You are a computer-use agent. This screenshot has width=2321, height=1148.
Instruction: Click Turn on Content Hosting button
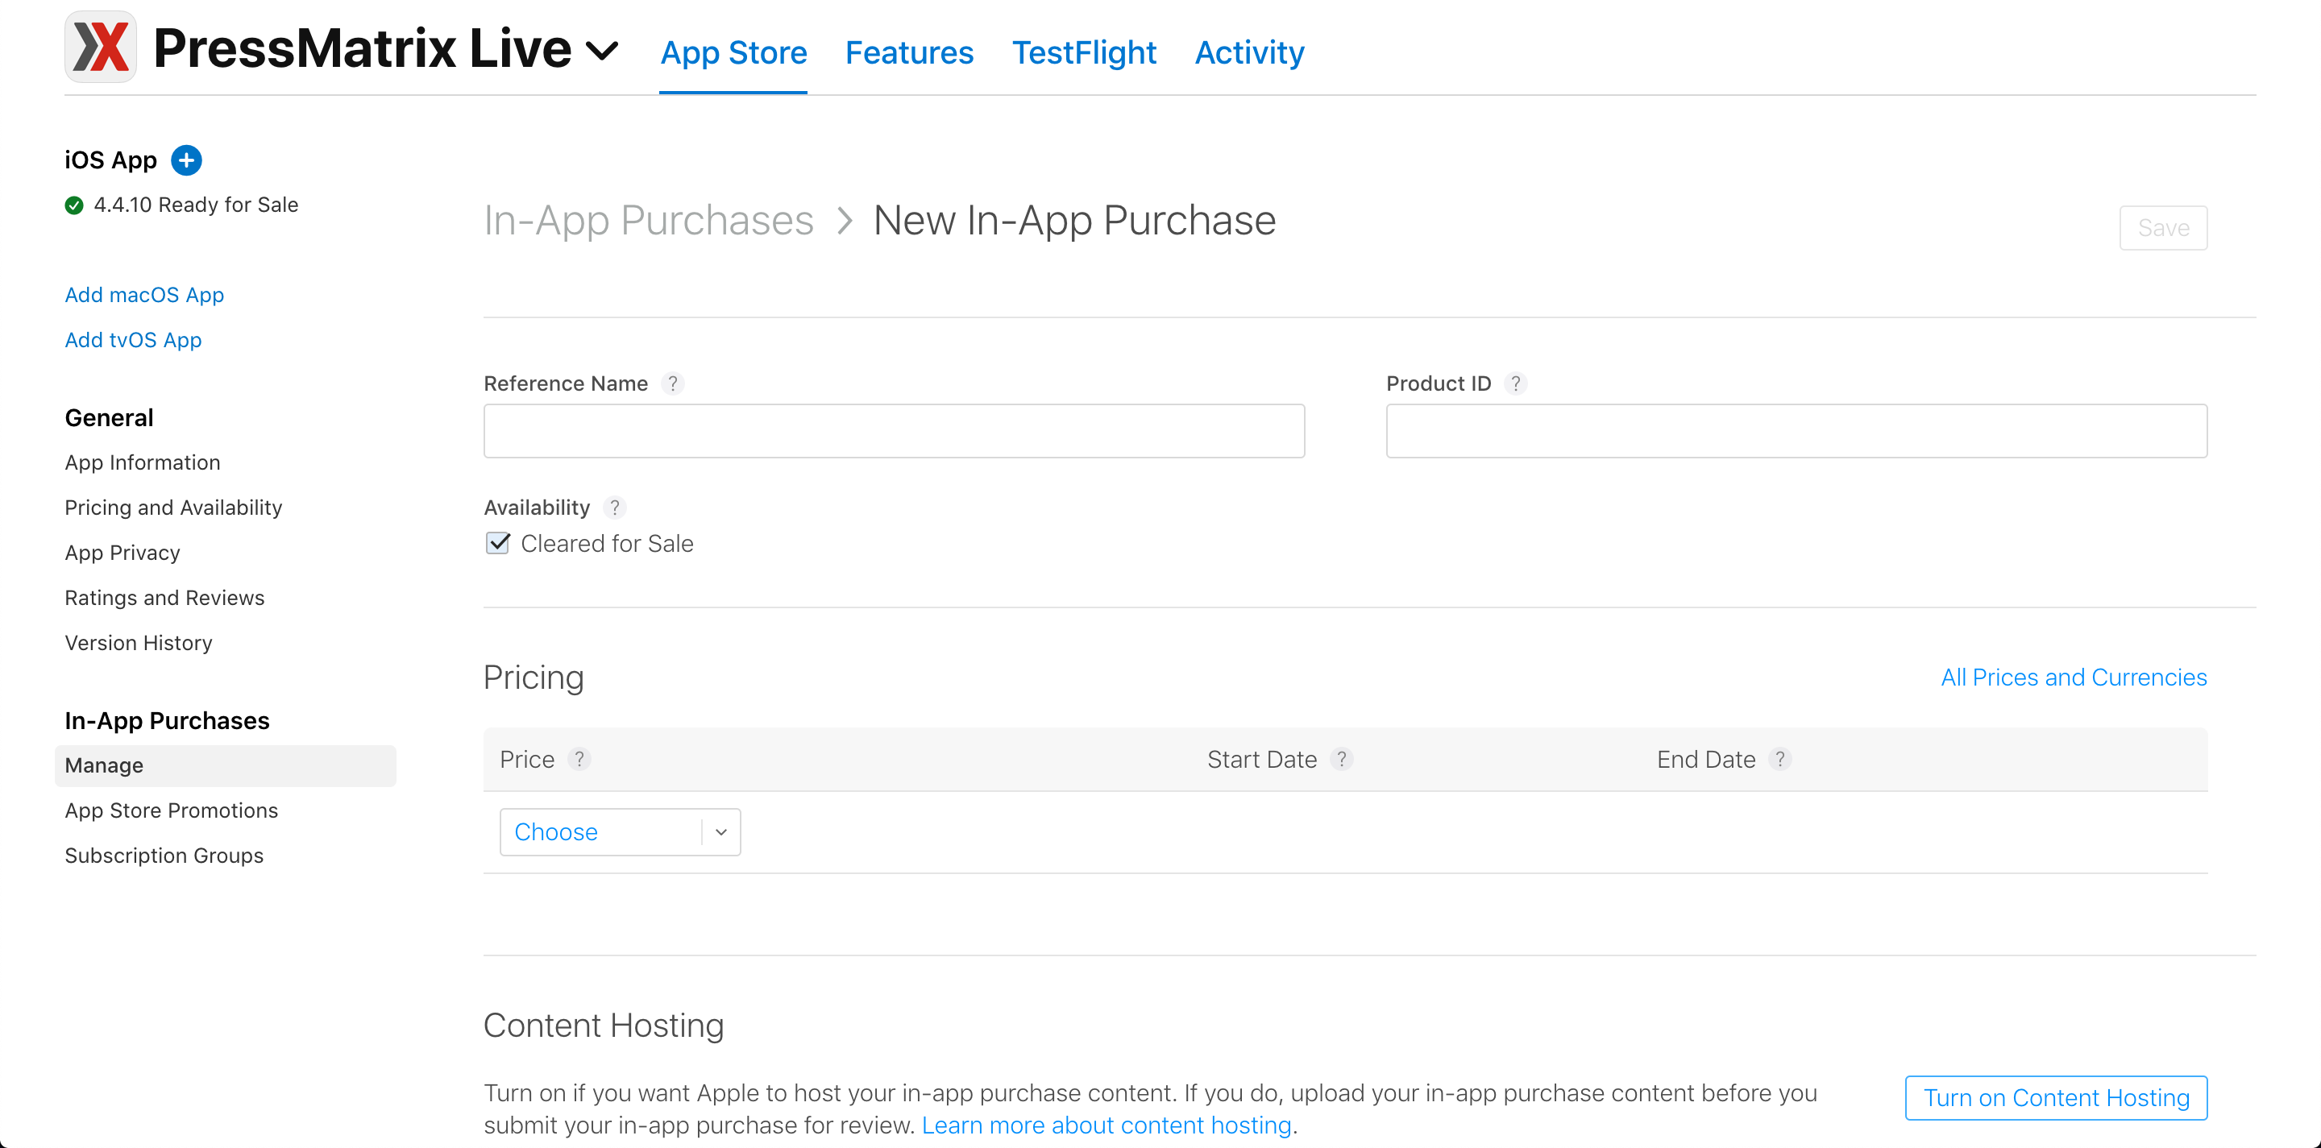pos(2056,1097)
